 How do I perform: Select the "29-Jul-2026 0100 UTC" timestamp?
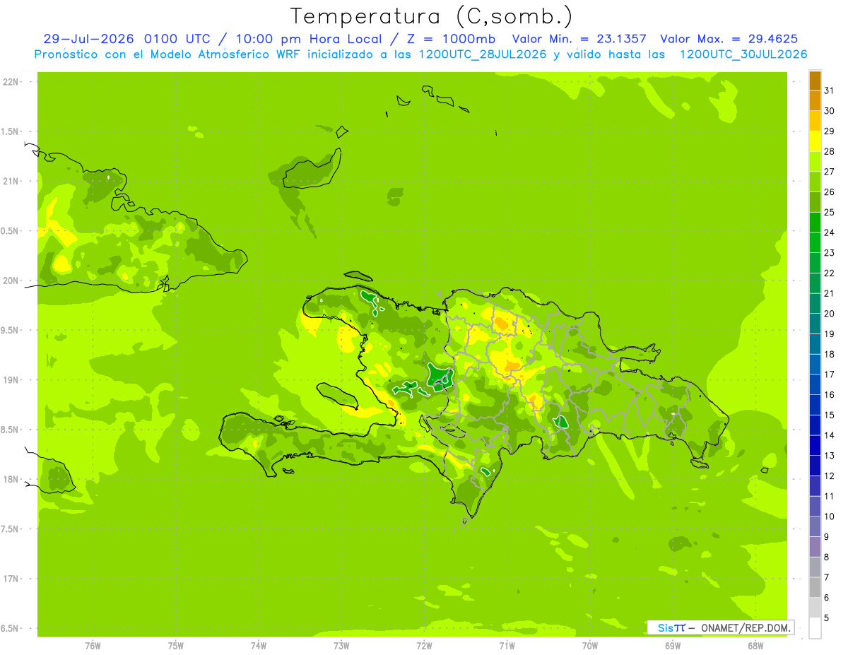[x=126, y=39]
